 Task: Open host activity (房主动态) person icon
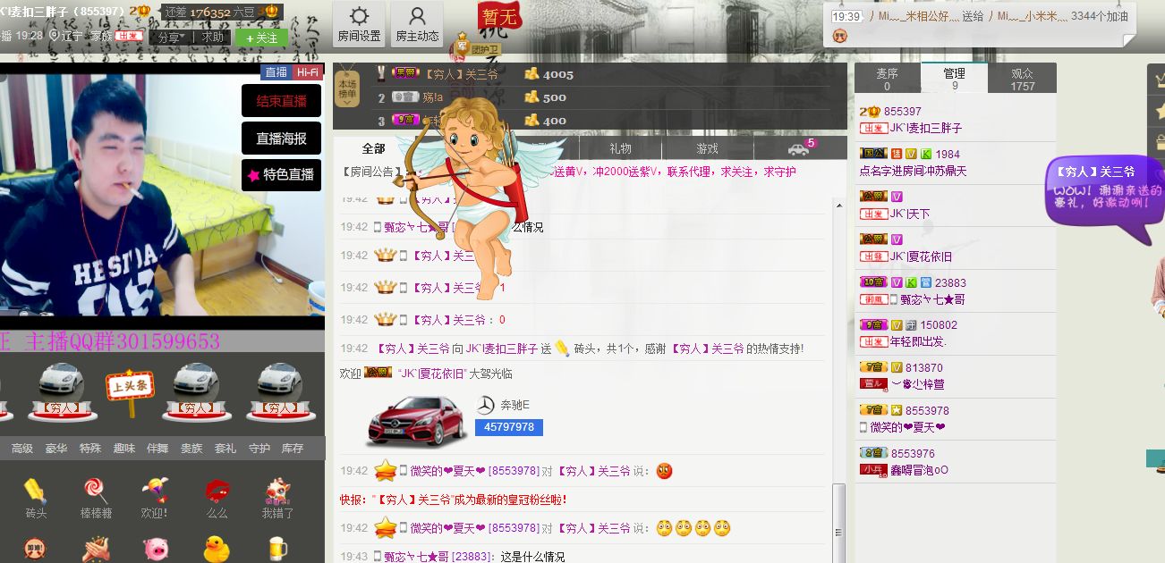(x=417, y=24)
